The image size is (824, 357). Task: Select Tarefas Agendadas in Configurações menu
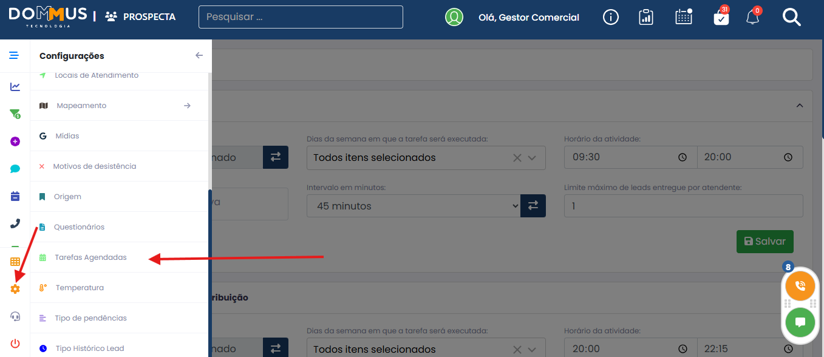[90, 257]
